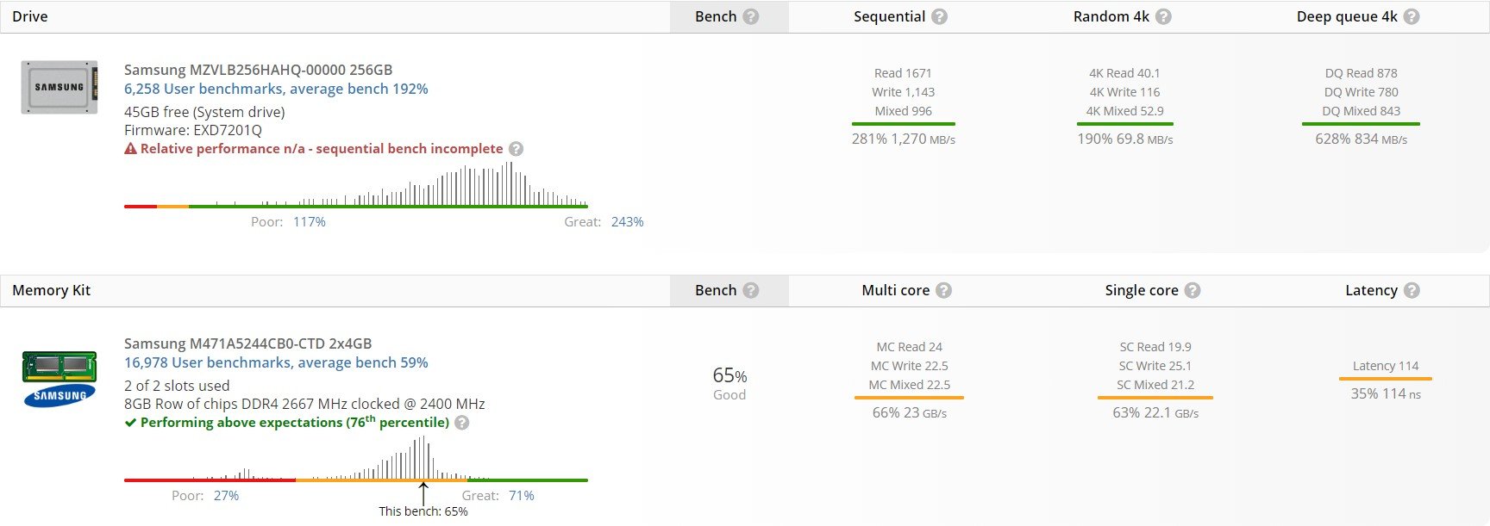Click help icon beside Deep queue 4k

coord(1412,16)
